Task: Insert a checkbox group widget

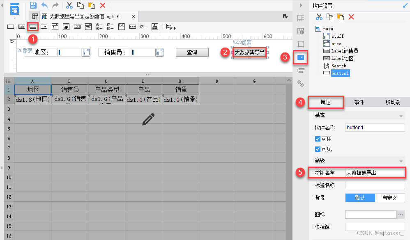Action: 111,27
